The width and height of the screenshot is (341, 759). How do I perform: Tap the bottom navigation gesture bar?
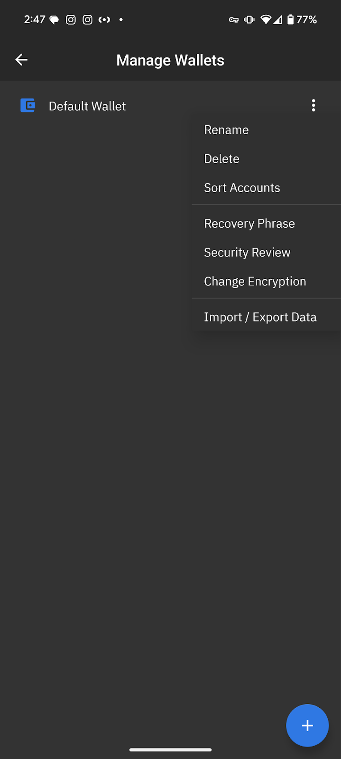[170, 750]
